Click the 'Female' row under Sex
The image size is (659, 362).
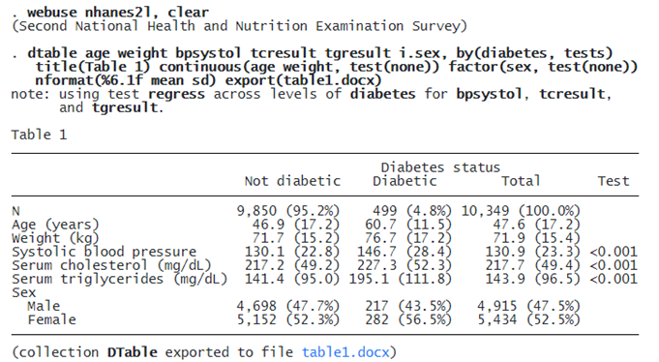[51, 319]
